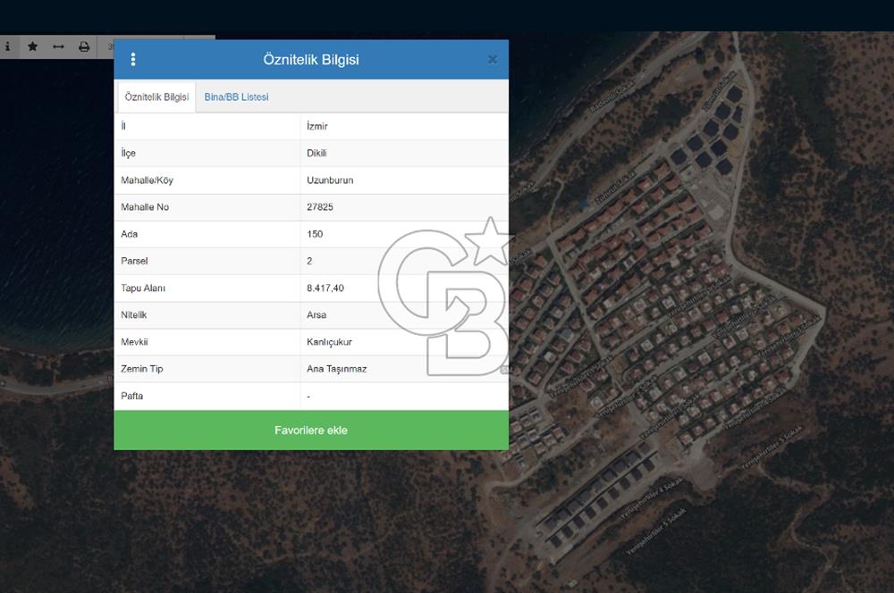The width and height of the screenshot is (894, 593).
Task: Click the Uzunburun neighborhood value
Action: click(x=329, y=180)
